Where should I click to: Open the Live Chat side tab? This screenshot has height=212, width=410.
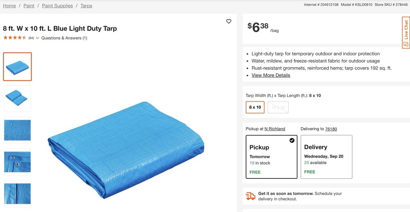click(x=405, y=33)
